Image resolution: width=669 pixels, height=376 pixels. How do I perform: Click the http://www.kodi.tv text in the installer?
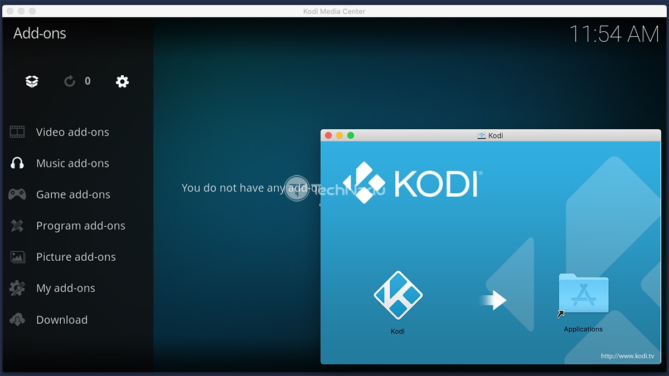pos(627,356)
